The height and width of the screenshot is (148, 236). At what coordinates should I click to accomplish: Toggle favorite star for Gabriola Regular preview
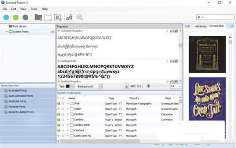pyautogui.click(x=167, y=31)
